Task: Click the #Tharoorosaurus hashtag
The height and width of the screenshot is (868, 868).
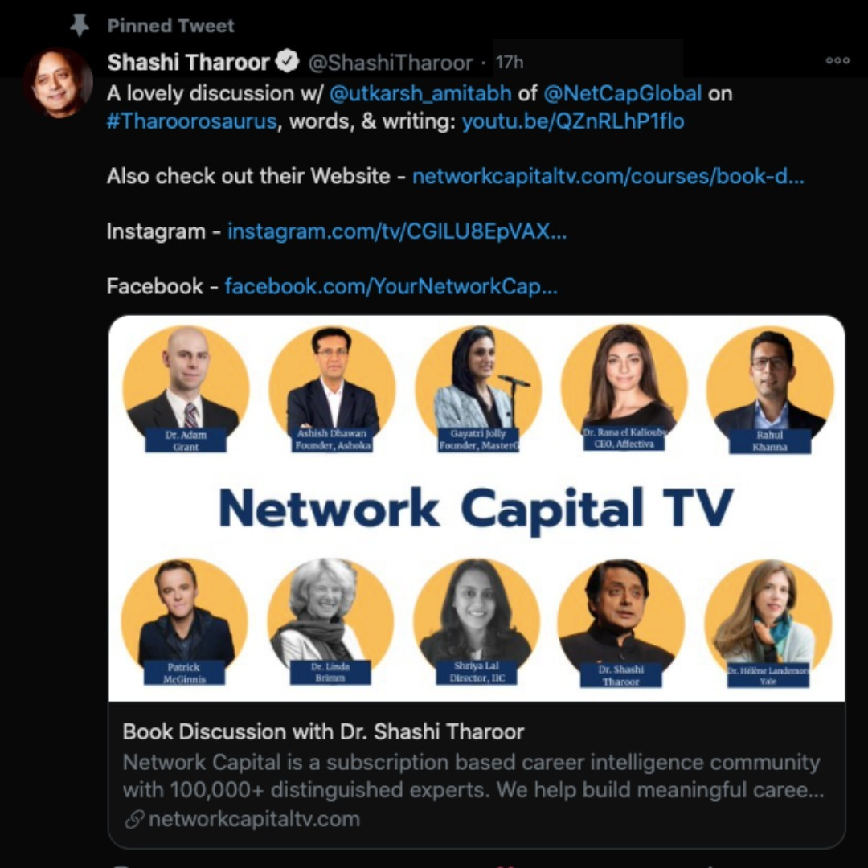Action: [x=191, y=121]
